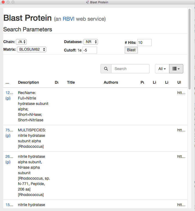
Task: Open the All filter dropdown
Action: point(162,69)
